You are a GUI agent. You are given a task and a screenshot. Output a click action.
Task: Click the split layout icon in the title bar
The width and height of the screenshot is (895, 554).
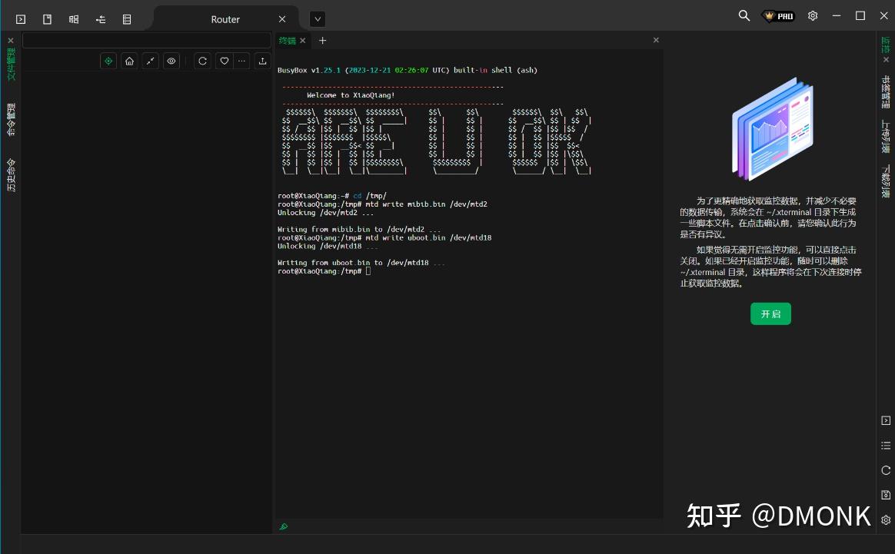[x=74, y=18]
